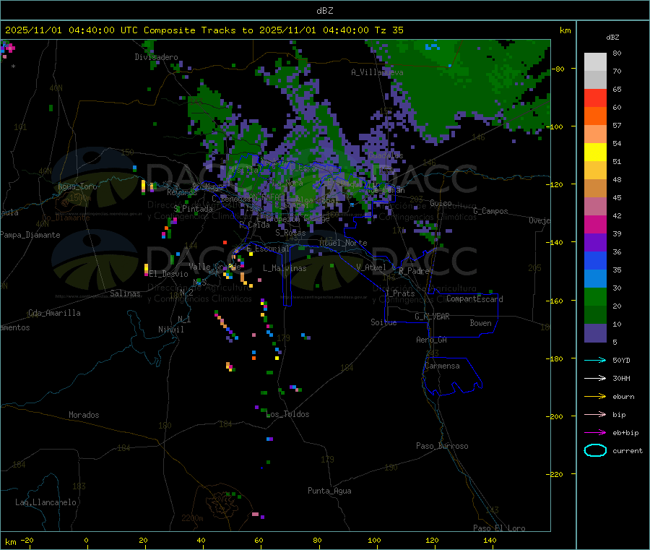This screenshot has height=550, width=650.
Task: Click the 'S_Rosas' map label
Action: (x=290, y=233)
